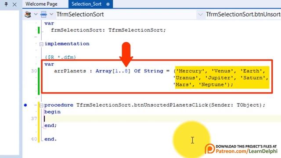Click line number 40 in the gutter
Image resolution: width=281 pixels, height=158 pixels.
pos(34,139)
